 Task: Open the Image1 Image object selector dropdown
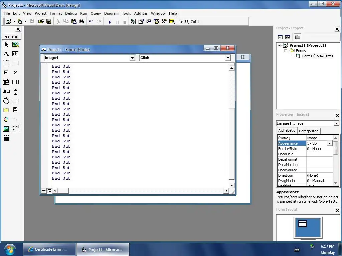[336, 123]
